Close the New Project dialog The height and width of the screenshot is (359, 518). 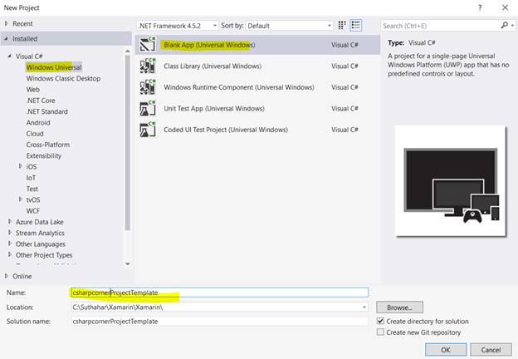(505, 7)
